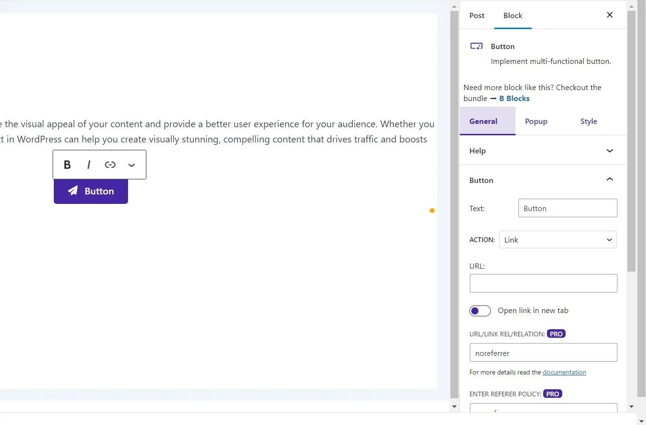Toggle Open link in new tab
The height and width of the screenshot is (425, 646).
point(480,311)
